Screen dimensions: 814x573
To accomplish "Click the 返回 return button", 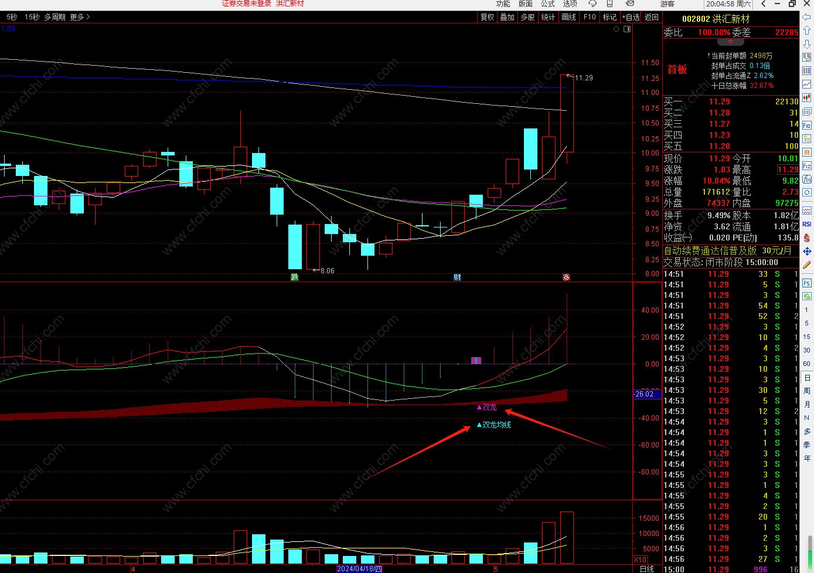I will 652,17.
